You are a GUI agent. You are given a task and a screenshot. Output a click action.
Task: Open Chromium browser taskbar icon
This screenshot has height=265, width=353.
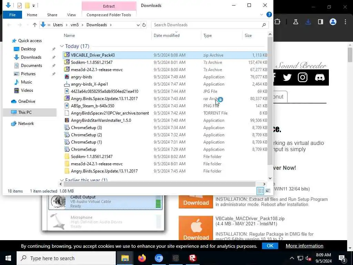point(159,258)
